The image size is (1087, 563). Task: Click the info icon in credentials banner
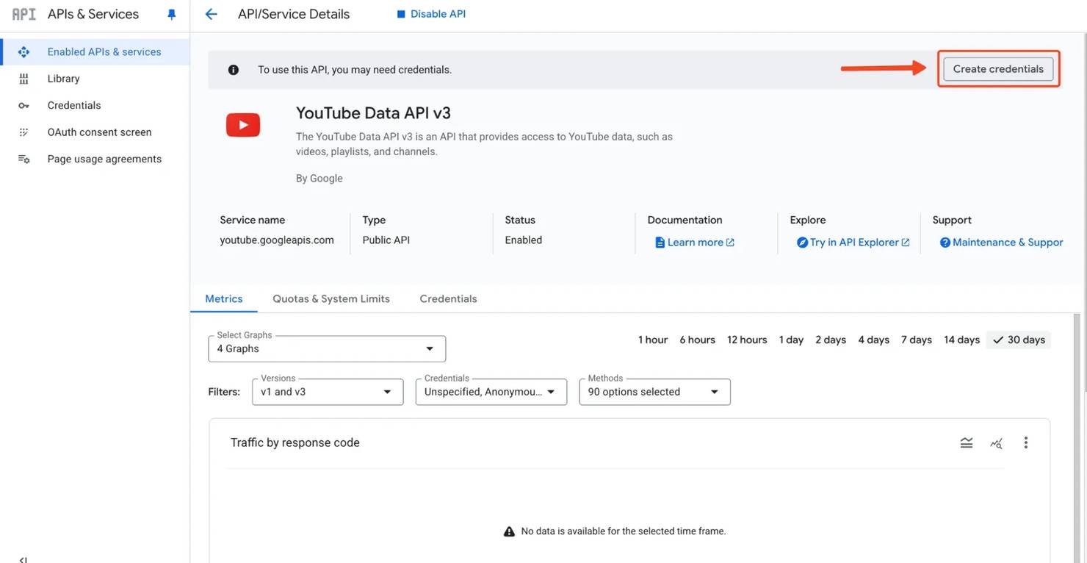click(x=234, y=70)
